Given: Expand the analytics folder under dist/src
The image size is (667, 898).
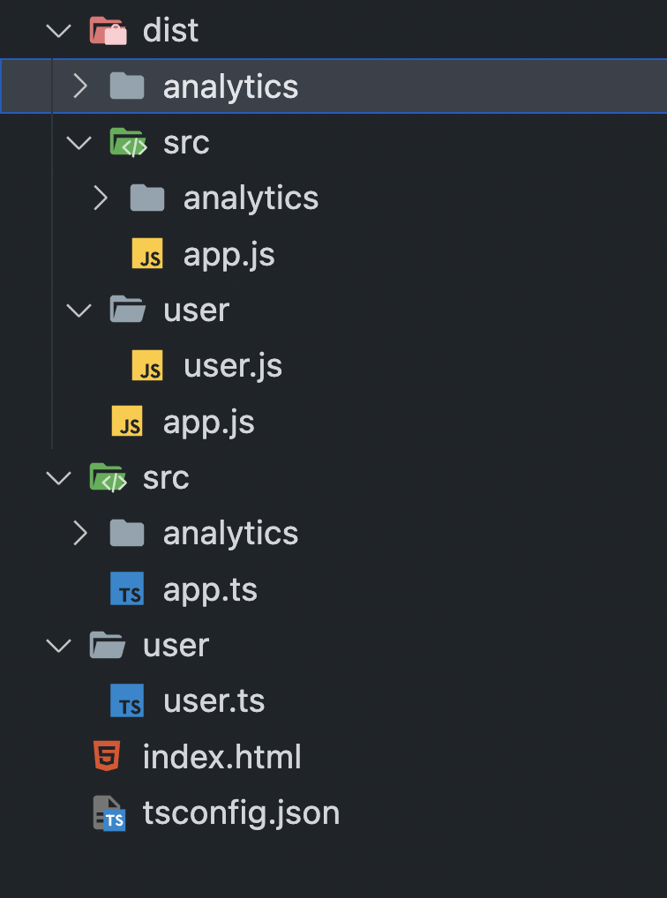Looking at the screenshot, I should pos(99,198).
